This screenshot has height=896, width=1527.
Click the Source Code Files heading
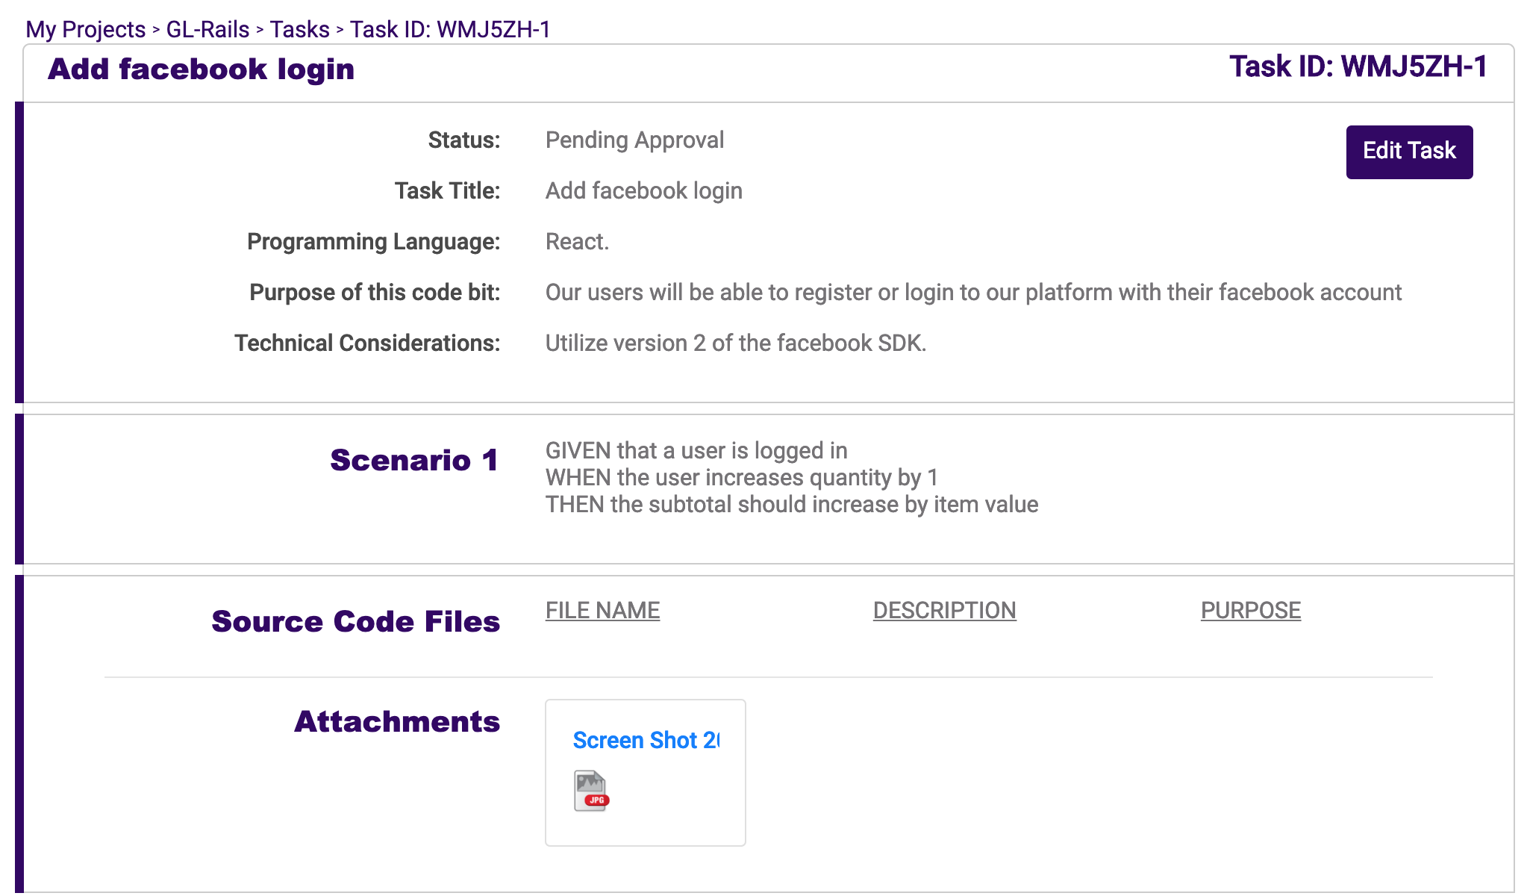355,621
